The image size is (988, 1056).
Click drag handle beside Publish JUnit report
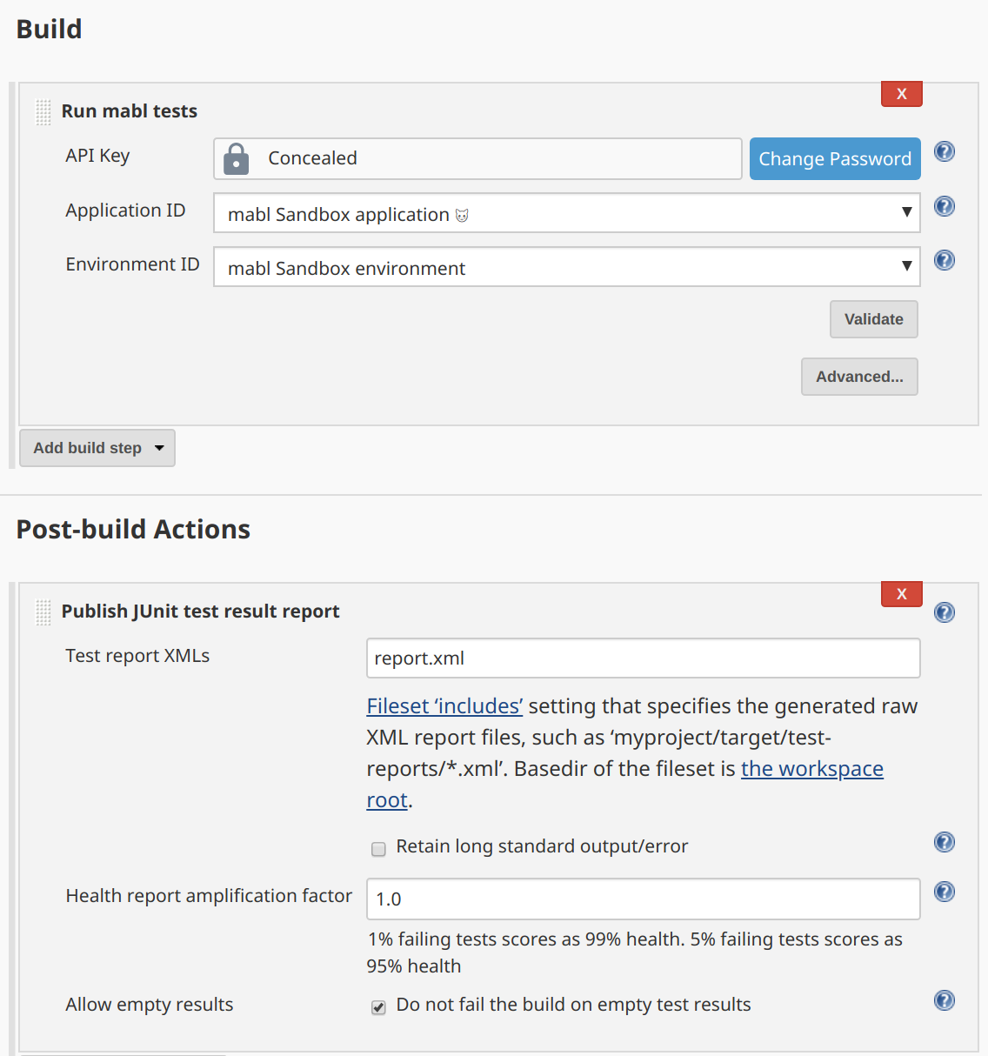(43, 612)
